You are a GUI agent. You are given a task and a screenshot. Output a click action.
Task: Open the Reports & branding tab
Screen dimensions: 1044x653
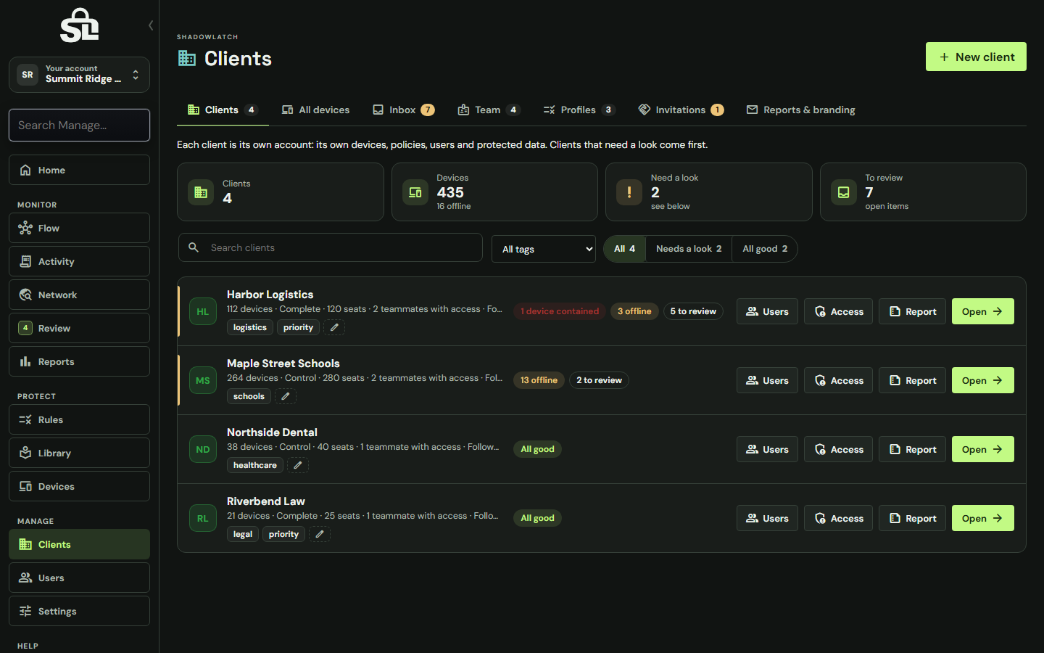[x=800, y=110]
